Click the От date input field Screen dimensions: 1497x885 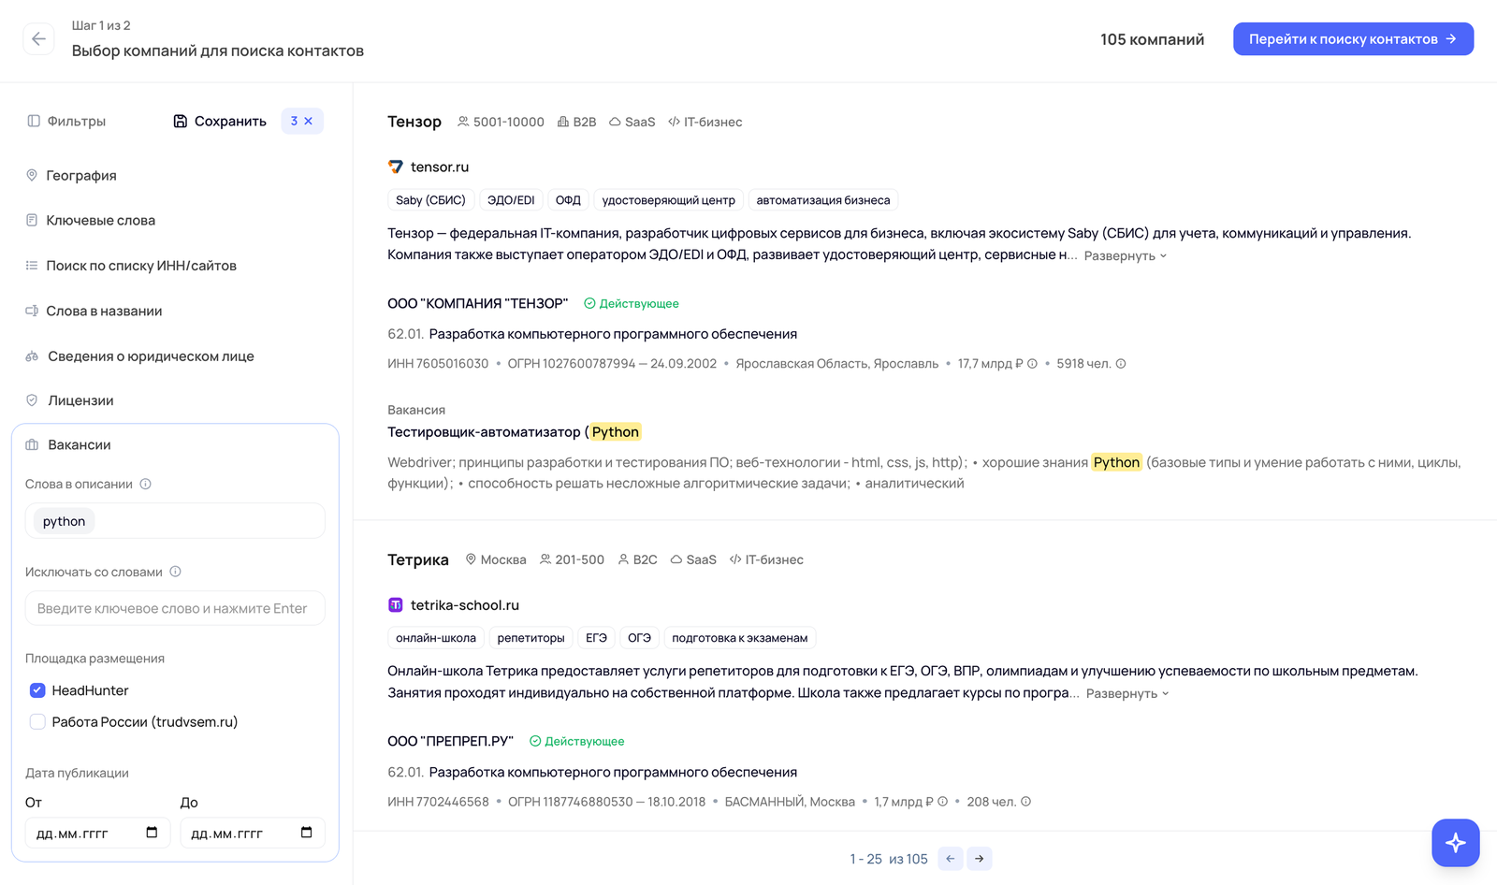click(x=97, y=833)
